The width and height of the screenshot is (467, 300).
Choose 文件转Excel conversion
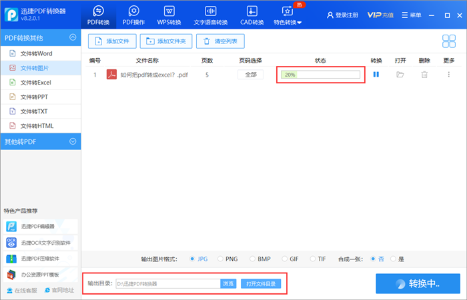pyautogui.click(x=41, y=83)
